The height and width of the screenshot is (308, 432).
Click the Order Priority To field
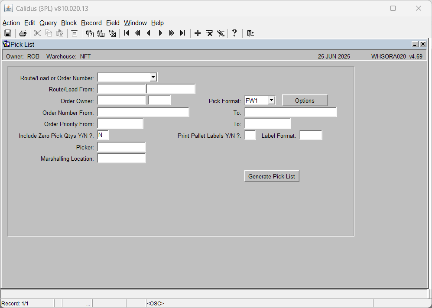[267, 124]
